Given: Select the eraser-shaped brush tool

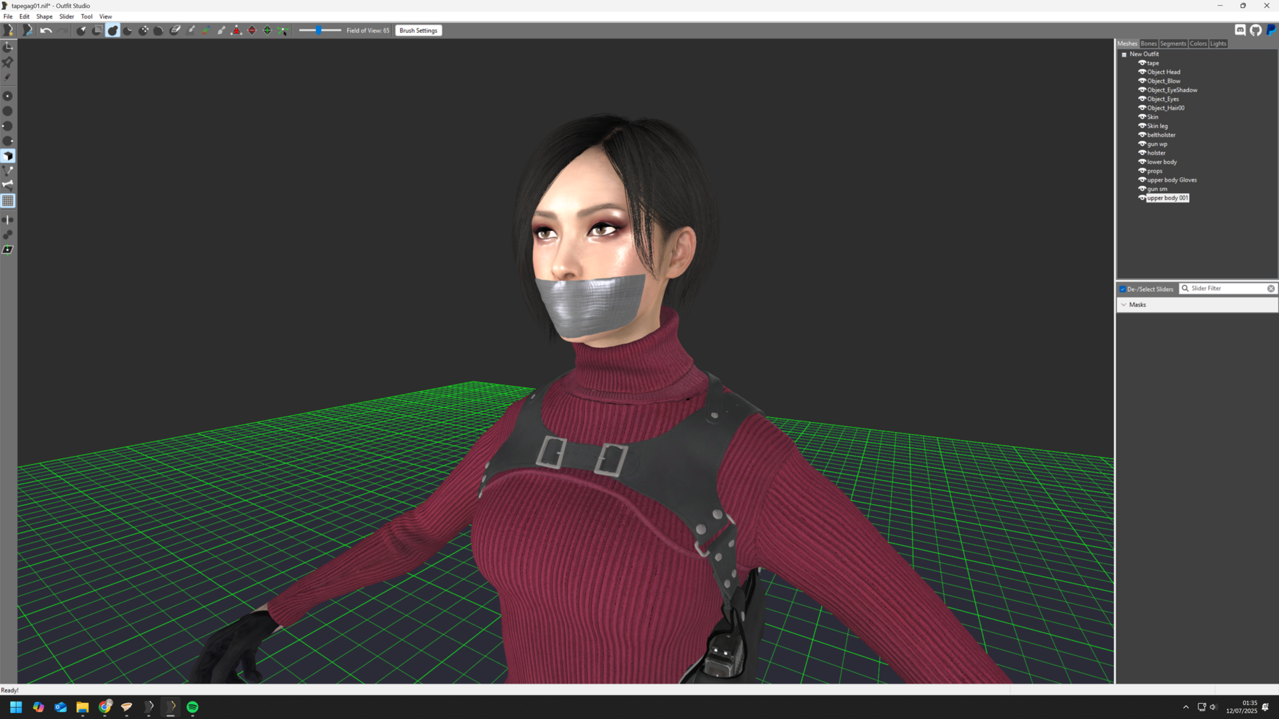Looking at the screenshot, I should point(175,31).
